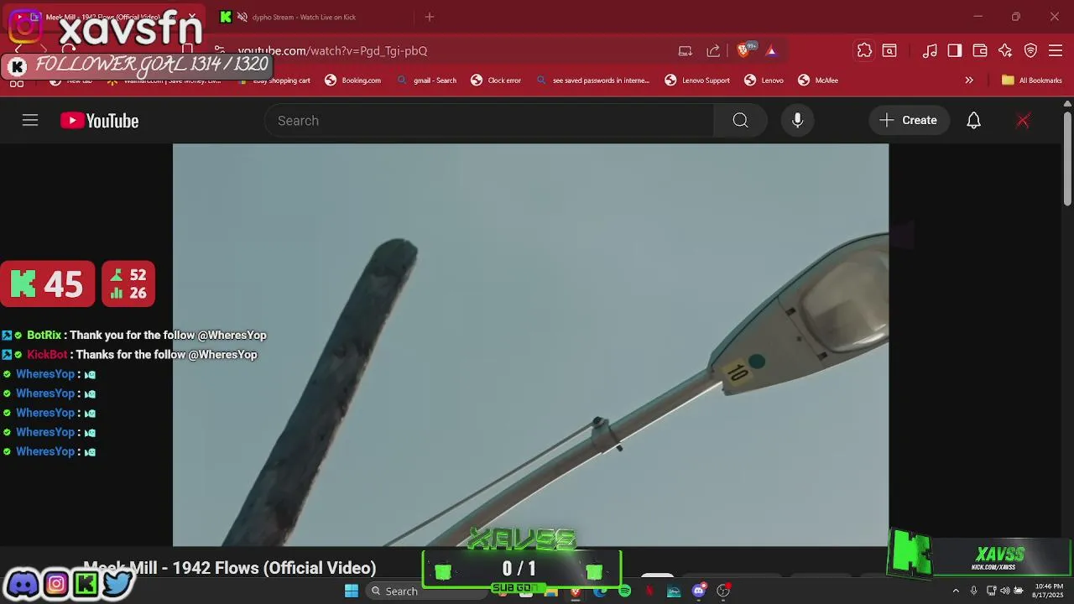The height and width of the screenshot is (604, 1074).
Task: Open Brave Rewards triangle icon
Action: pyautogui.click(x=771, y=51)
